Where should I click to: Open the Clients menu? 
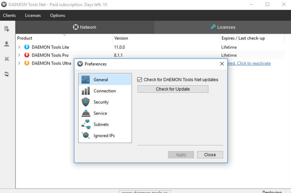[9, 16]
